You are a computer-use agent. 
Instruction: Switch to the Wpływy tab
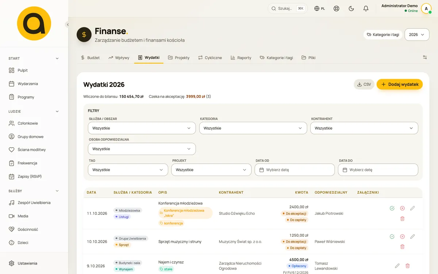pos(119,58)
